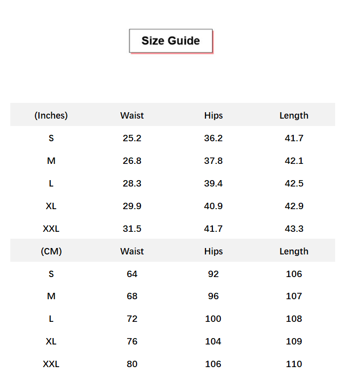Select the (CM) header cell
Image resolution: width=346 pixels, height=375 pixels.
pyautogui.click(x=51, y=251)
